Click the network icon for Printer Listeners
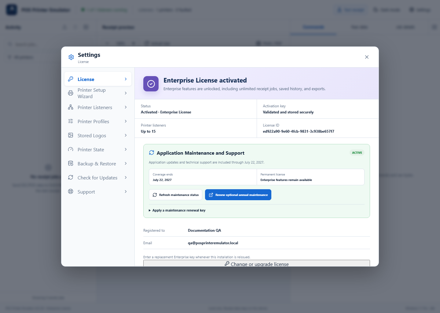Image resolution: width=440 pixels, height=313 pixels. (71, 107)
